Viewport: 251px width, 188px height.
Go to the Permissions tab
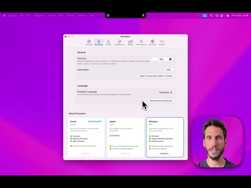(x=141, y=43)
